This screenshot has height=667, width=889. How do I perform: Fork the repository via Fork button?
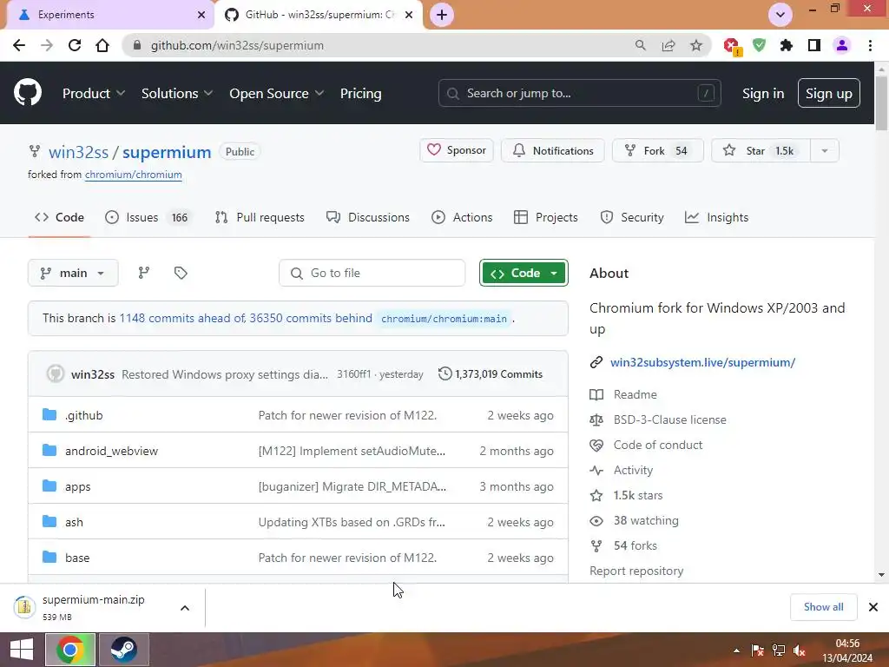click(x=658, y=150)
